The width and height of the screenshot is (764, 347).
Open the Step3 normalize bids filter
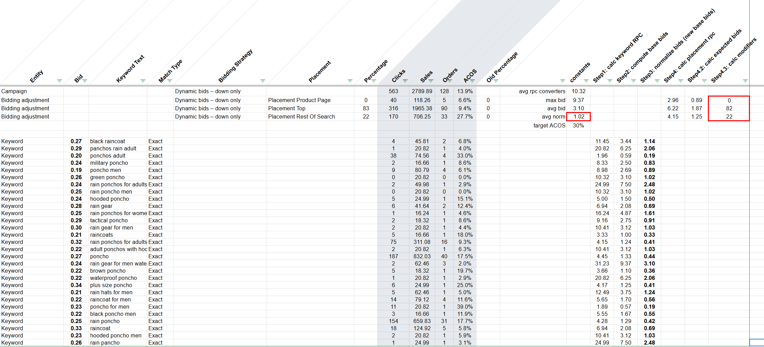pyautogui.click(x=657, y=81)
